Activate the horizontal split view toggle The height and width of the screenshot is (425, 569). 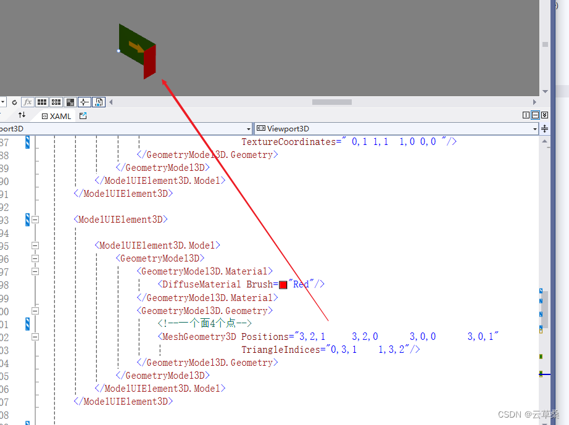pyautogui.click(x=536, y=115)
